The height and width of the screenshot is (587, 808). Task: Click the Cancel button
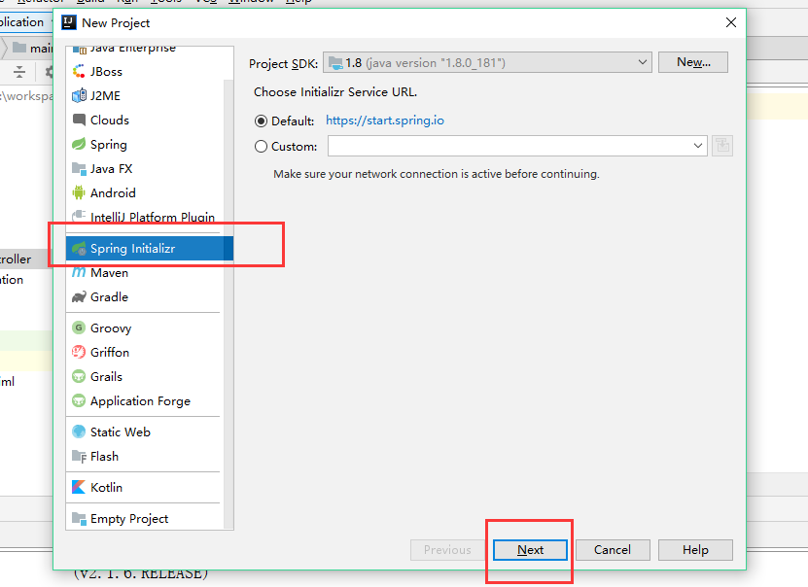click(x=613, y=550)
